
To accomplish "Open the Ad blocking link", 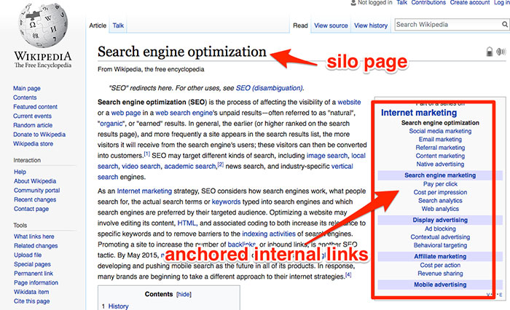I will coord(439,228).
